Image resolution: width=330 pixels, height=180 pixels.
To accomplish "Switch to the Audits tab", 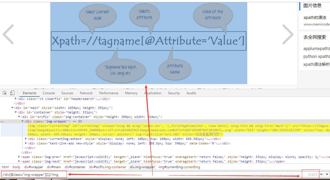I will (x=191, y=93).
